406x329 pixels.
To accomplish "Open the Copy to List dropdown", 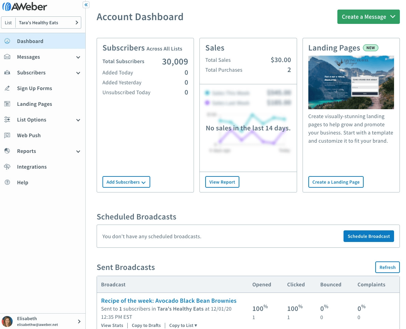I will pyautogui.click(x=183, y=325).
